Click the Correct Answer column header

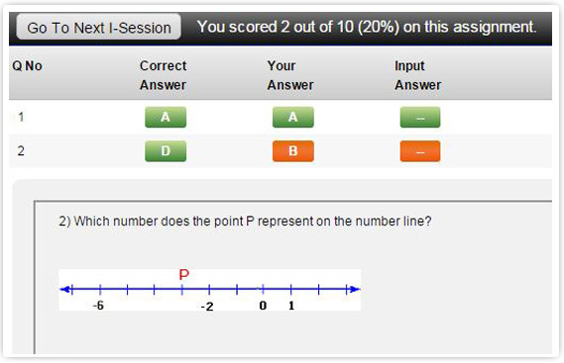point(163,75)
